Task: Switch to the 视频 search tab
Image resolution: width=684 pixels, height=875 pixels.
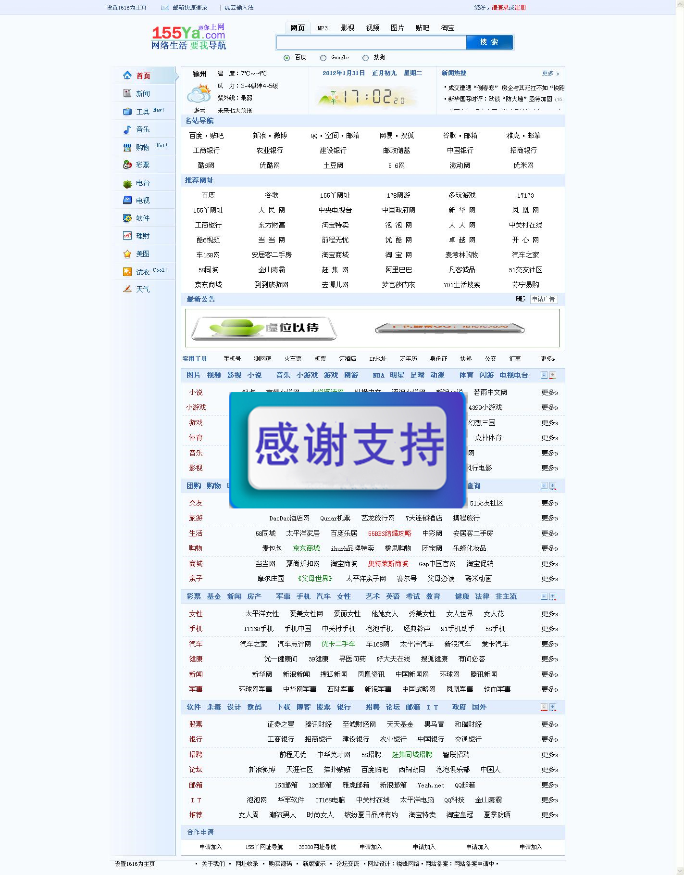Action: pyautogui.click(x=373, y=28)
